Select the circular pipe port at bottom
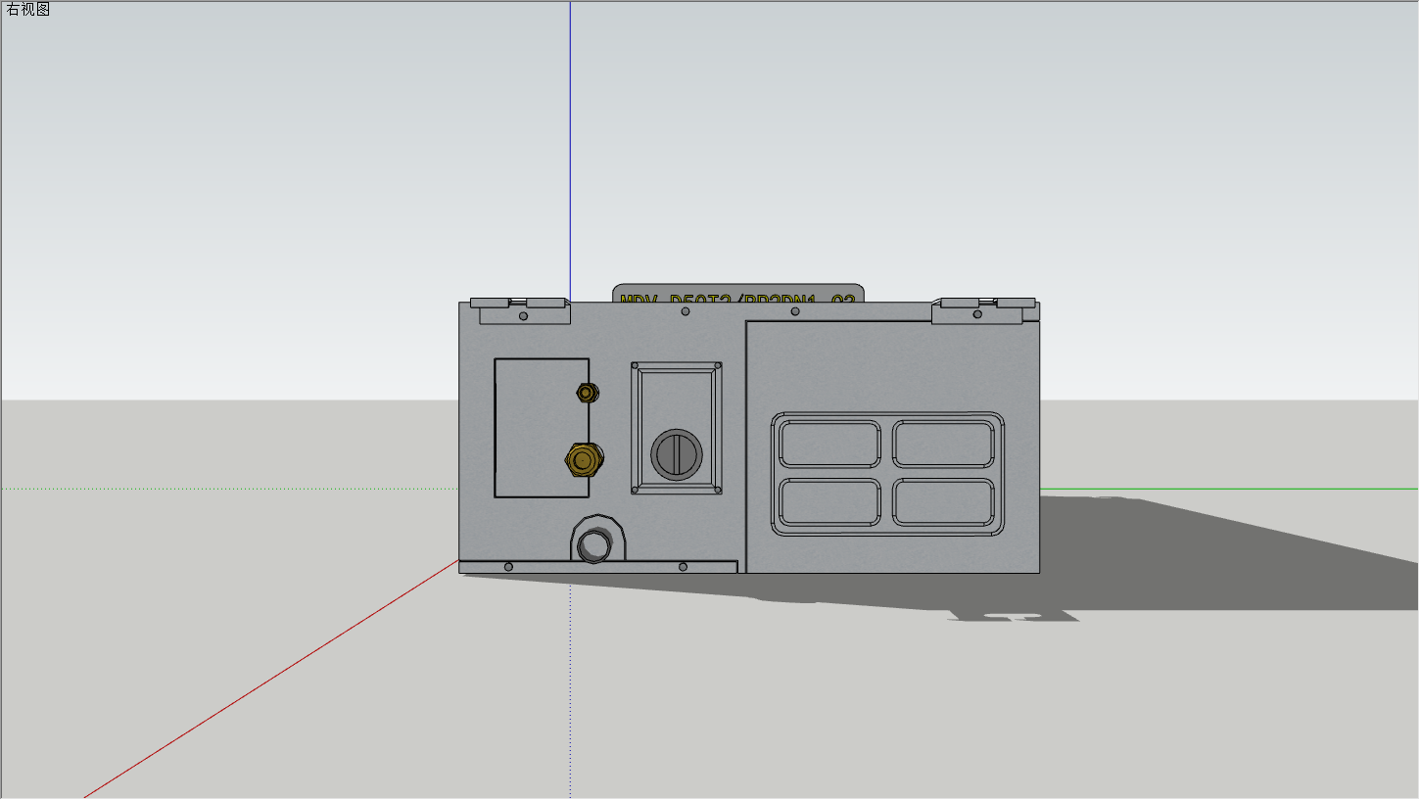Image resolution: width=1420 pixels, height=800 pixels. tap(592, 545)
